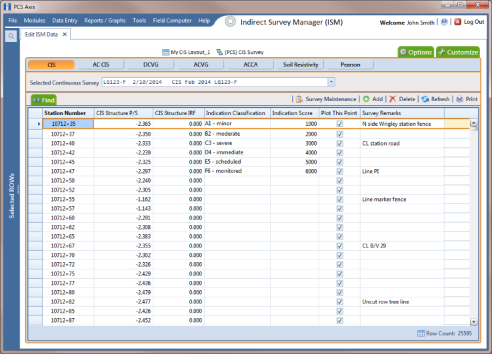The image size is (492, 354).
Task: Switch to the Soil Resistivity tab
Action: point(301,65)
